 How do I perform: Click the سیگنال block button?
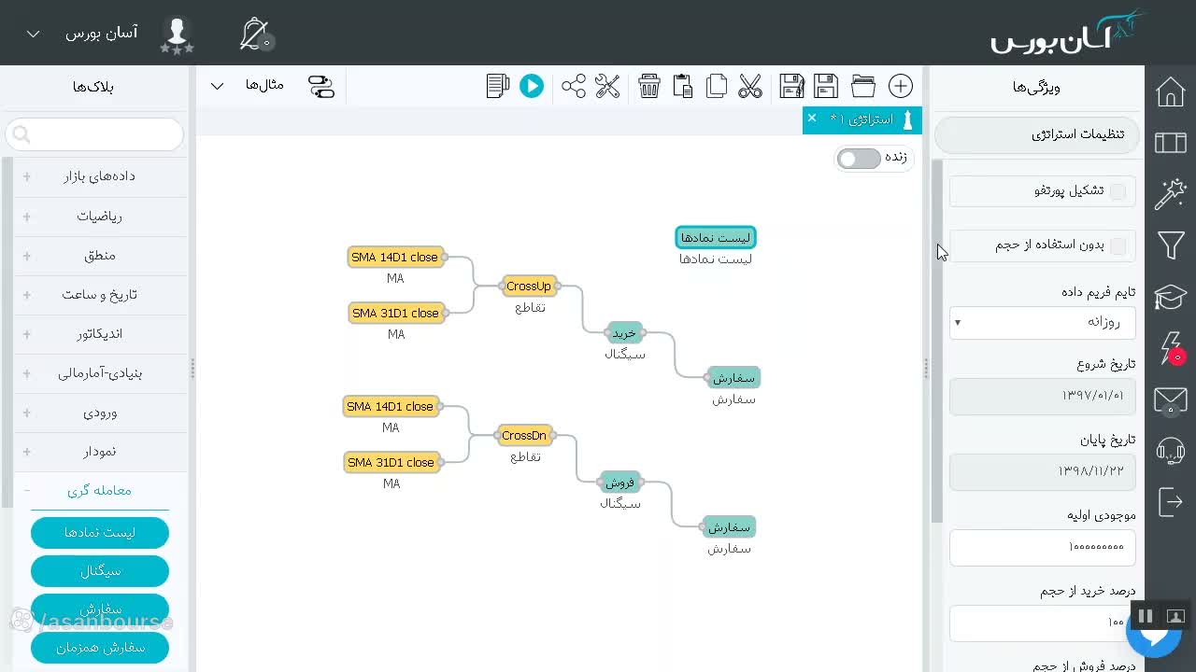100,570
